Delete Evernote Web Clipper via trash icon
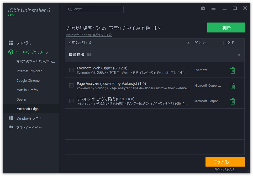 (233, 70)
